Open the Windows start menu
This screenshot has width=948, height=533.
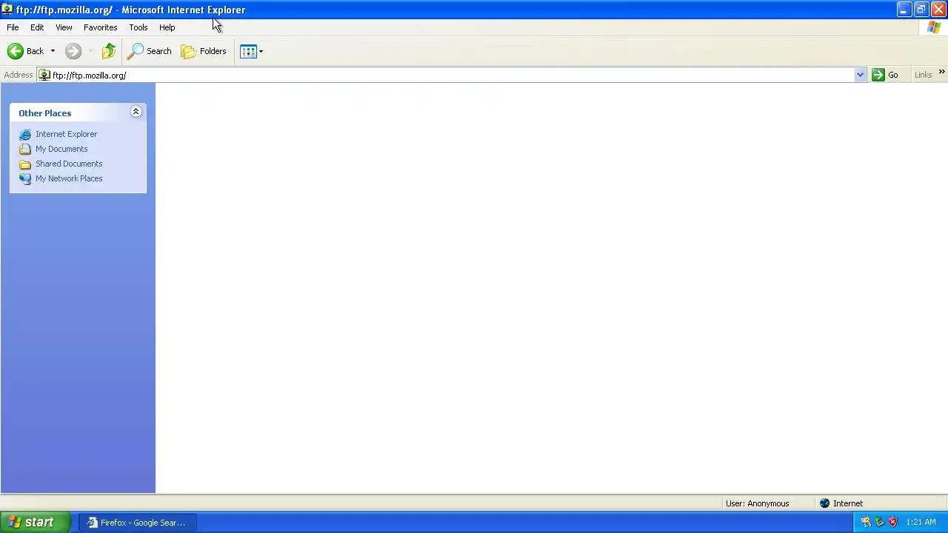[x=36, y=522]
